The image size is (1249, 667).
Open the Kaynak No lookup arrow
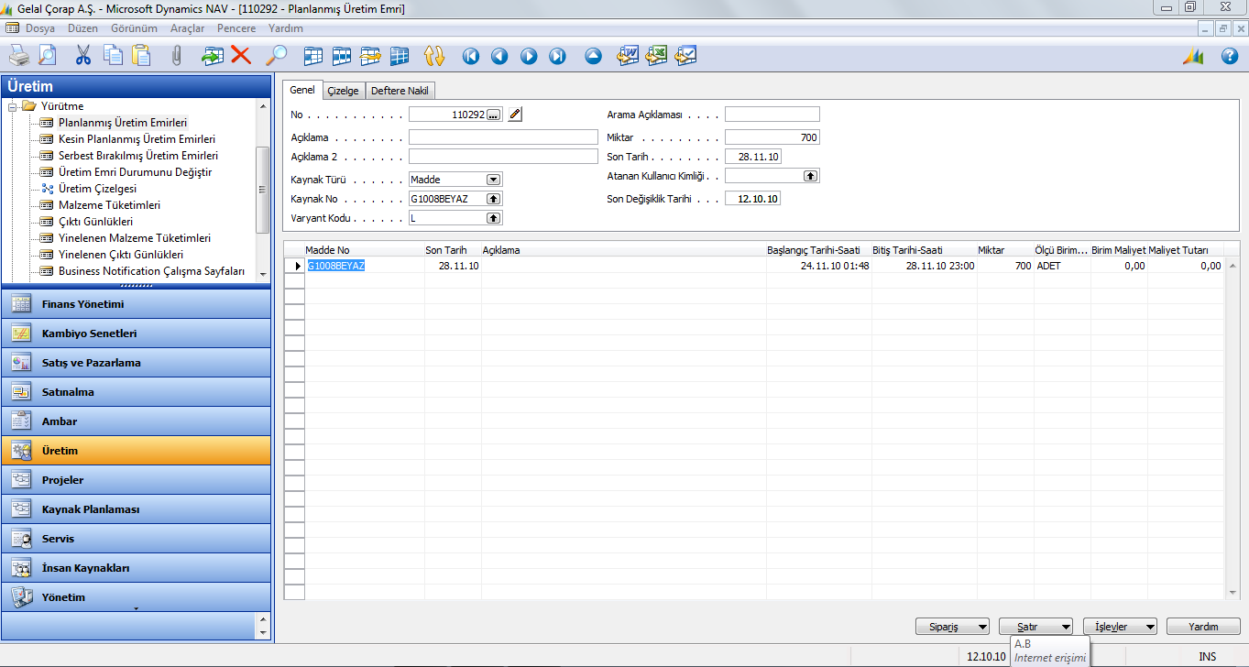coord(493,199)
